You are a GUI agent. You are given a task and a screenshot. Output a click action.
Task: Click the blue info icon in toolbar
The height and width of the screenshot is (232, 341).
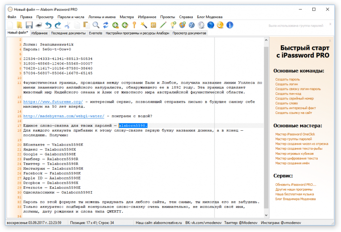[x=230, y=25]
